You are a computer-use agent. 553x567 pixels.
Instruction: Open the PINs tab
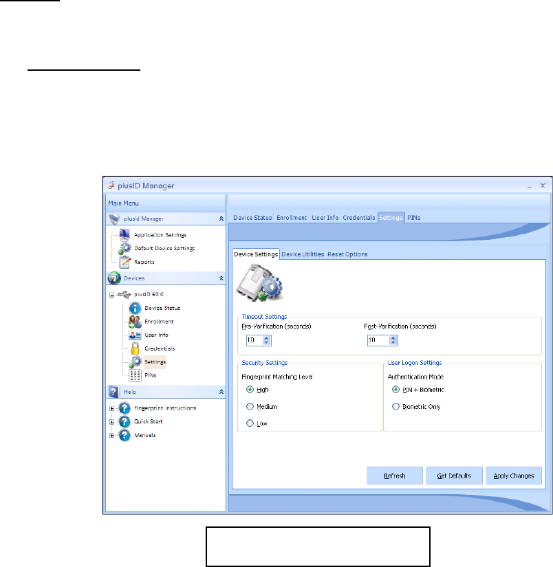[x=413, y=218]
